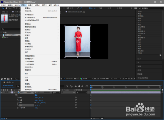Toggle stopwatch for Scale property
164x120 pixels.
[18, 103]
